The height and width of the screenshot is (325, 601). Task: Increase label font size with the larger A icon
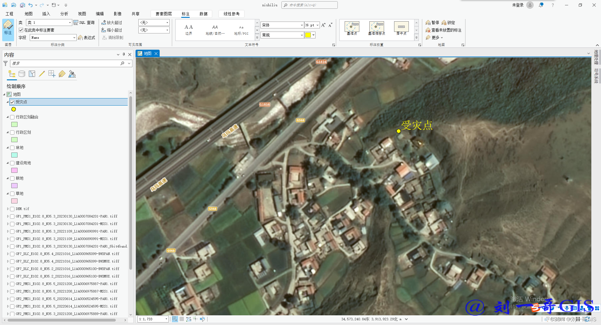323,25
